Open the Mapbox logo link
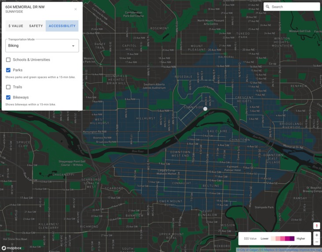This screenshot has width=322, height=252. coord(11,248)
